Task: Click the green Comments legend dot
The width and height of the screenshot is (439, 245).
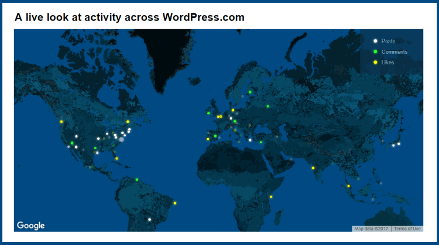Action: click(x=375, y=51)
